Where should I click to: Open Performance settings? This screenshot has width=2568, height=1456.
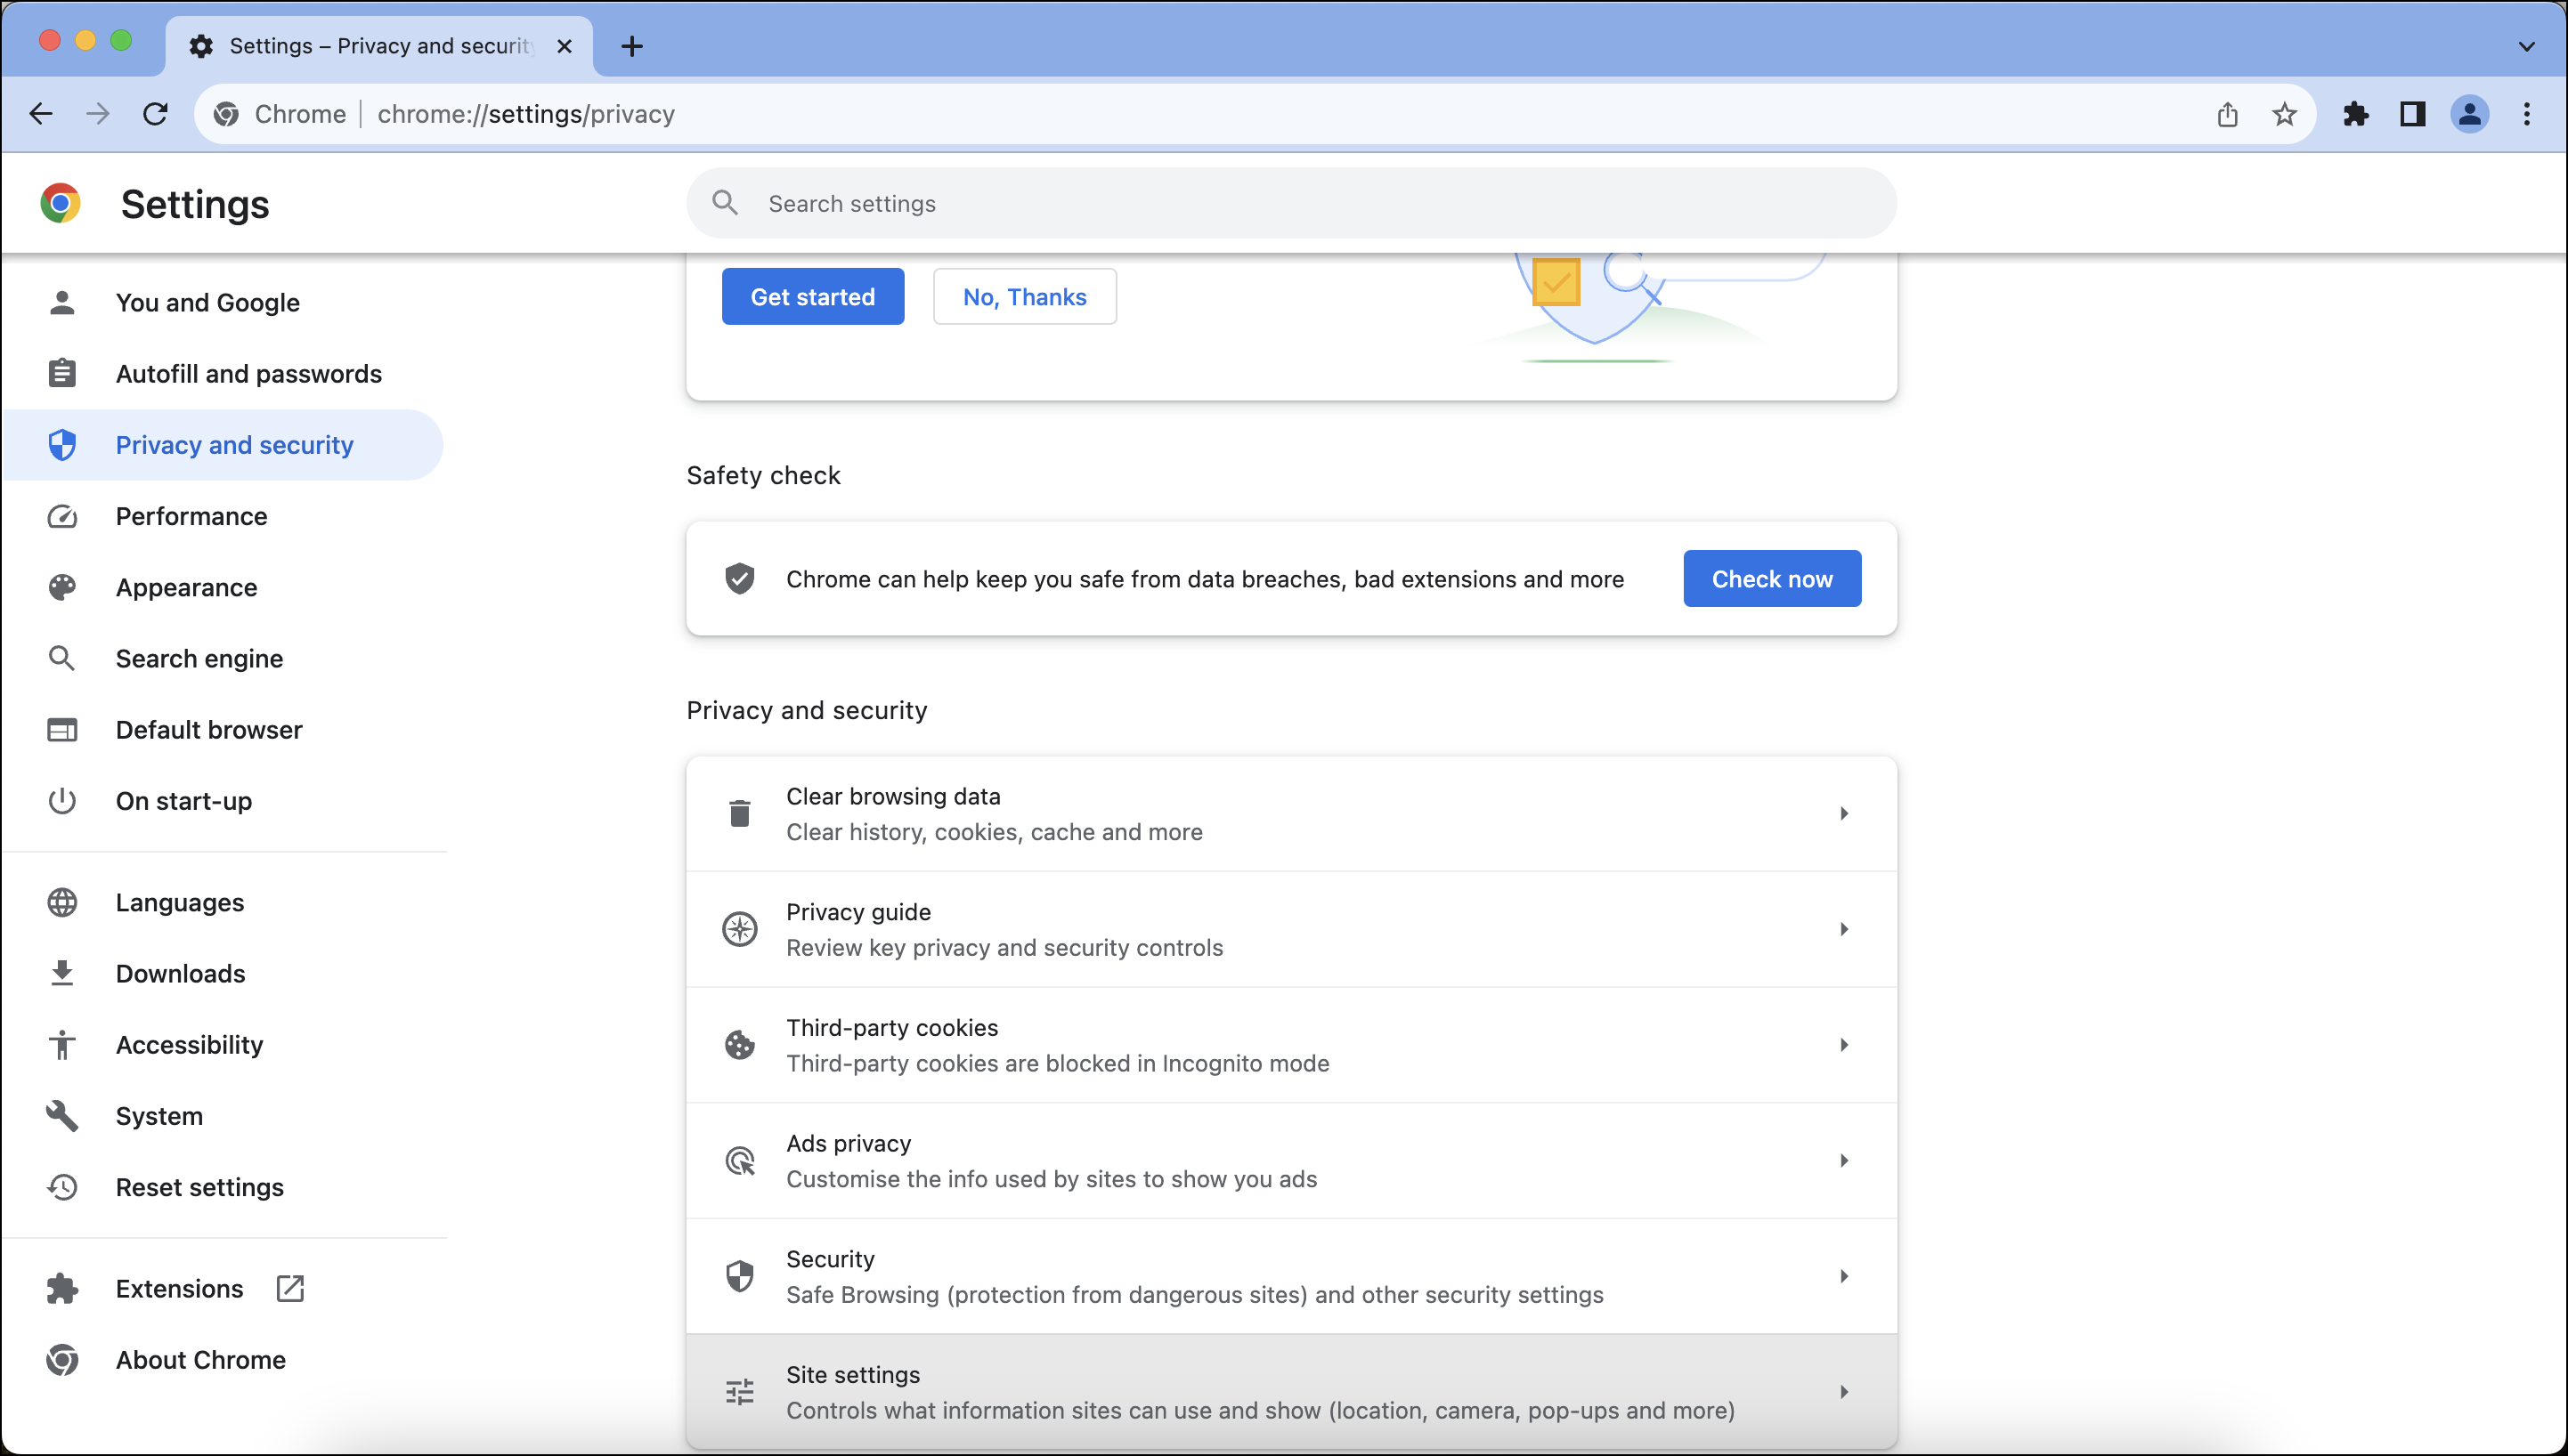point(224,516)
